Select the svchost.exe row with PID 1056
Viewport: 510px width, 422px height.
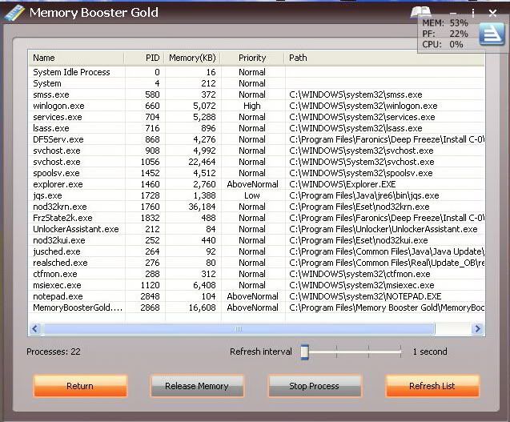pos(256,162)
